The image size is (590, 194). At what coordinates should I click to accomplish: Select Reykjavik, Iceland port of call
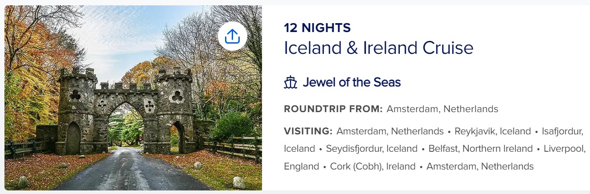pos(492,131)
